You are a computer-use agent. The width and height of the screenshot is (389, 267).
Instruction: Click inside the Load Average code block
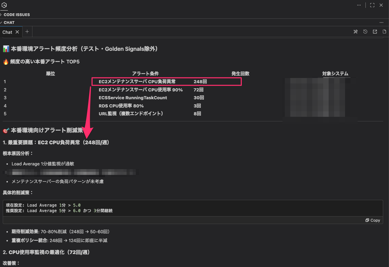coord(137,208)
